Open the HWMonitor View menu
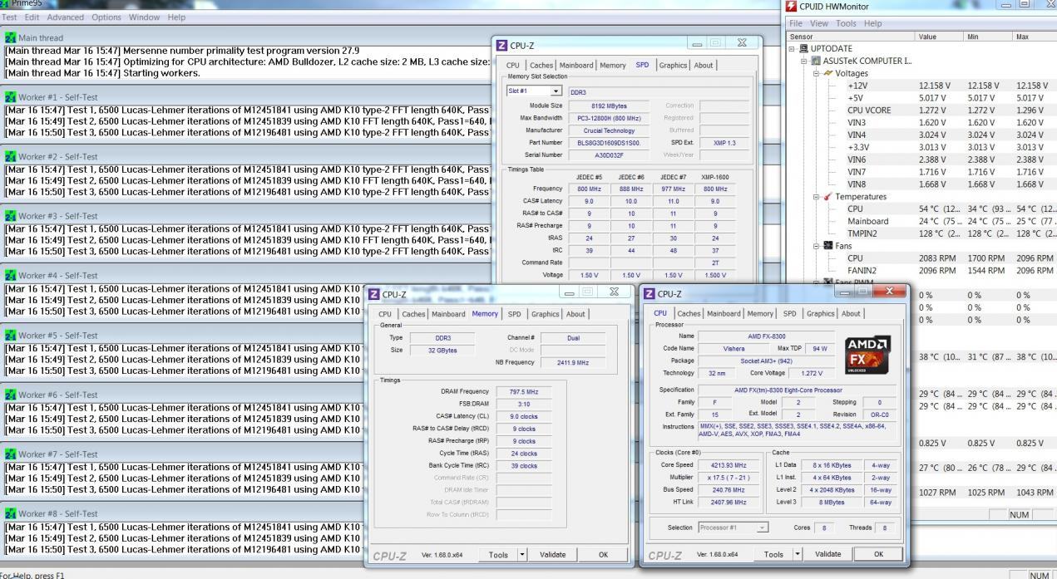 (x=820, y=23)
